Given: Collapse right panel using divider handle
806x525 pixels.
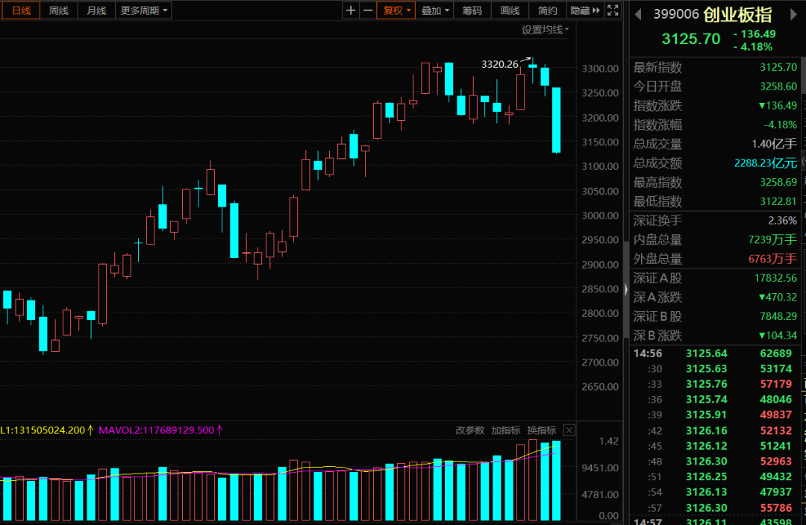Looking at the screenshot, I should [626, 290].
